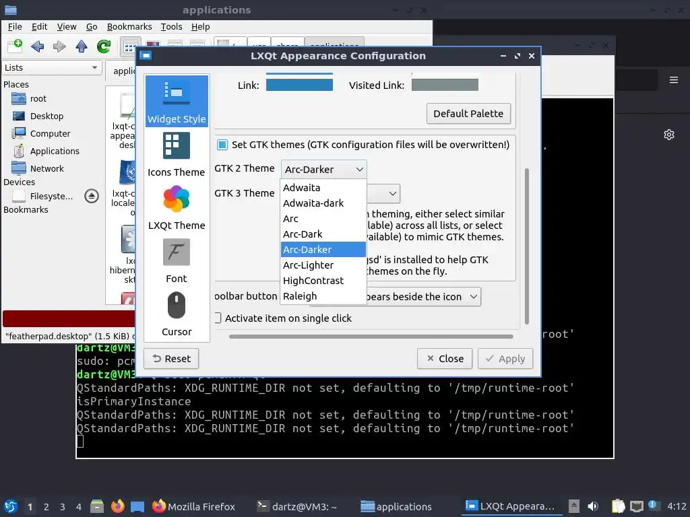Open volume control in system tray

pyautogui.click(x=593, y=506)
